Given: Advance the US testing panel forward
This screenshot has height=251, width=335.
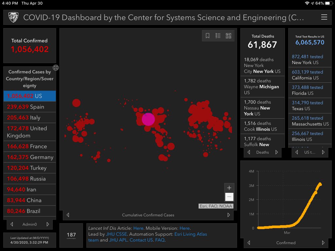Looking at the screenshot, I should point(323,152).
